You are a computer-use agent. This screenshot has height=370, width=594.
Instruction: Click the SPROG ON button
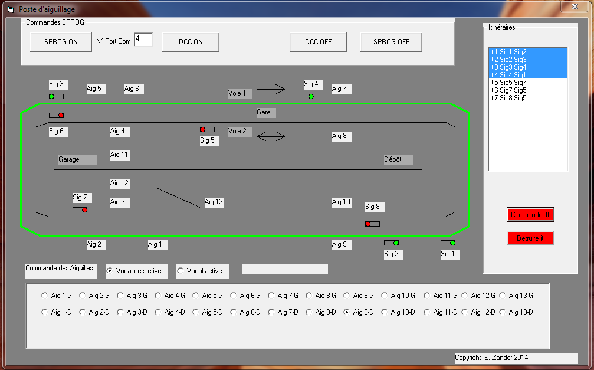(60, 42)
